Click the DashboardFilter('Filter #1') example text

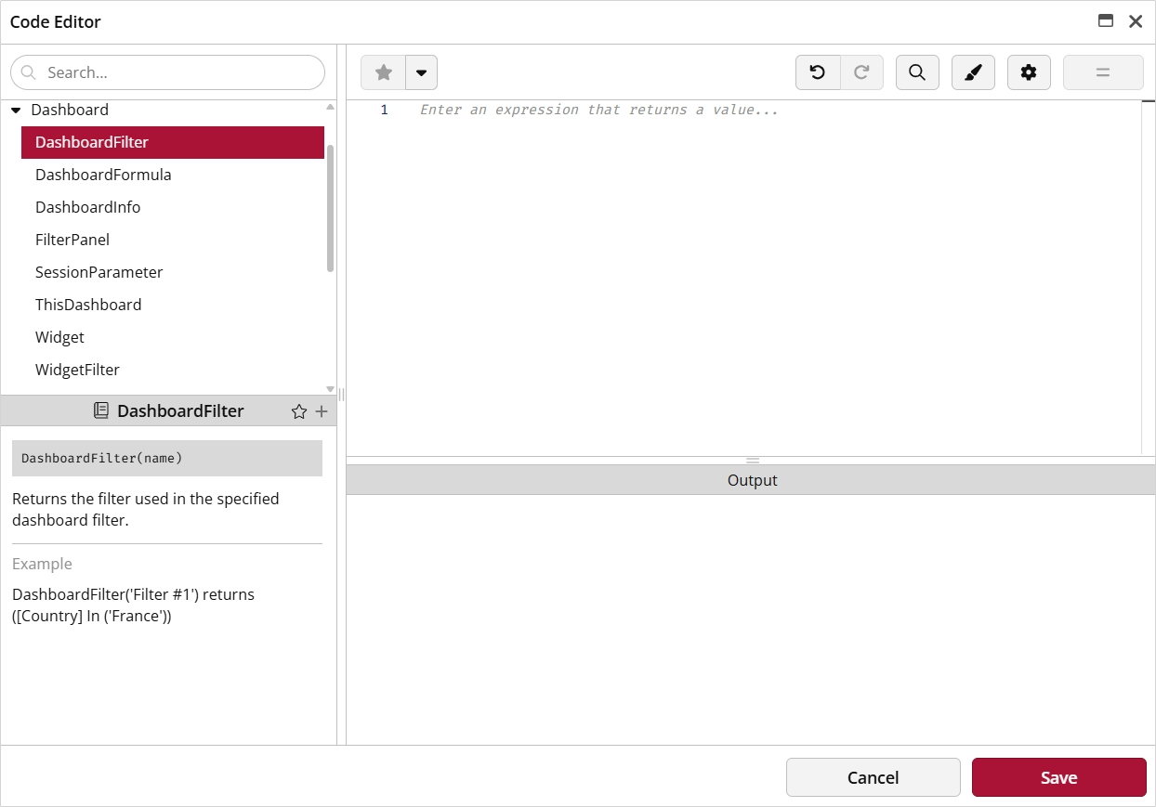[x=133, y=605]
